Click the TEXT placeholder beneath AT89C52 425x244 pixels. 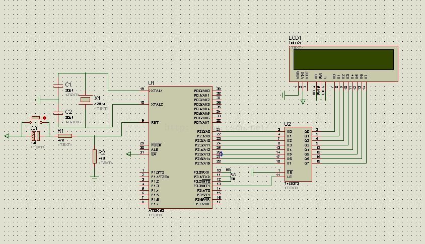point(156,215)
